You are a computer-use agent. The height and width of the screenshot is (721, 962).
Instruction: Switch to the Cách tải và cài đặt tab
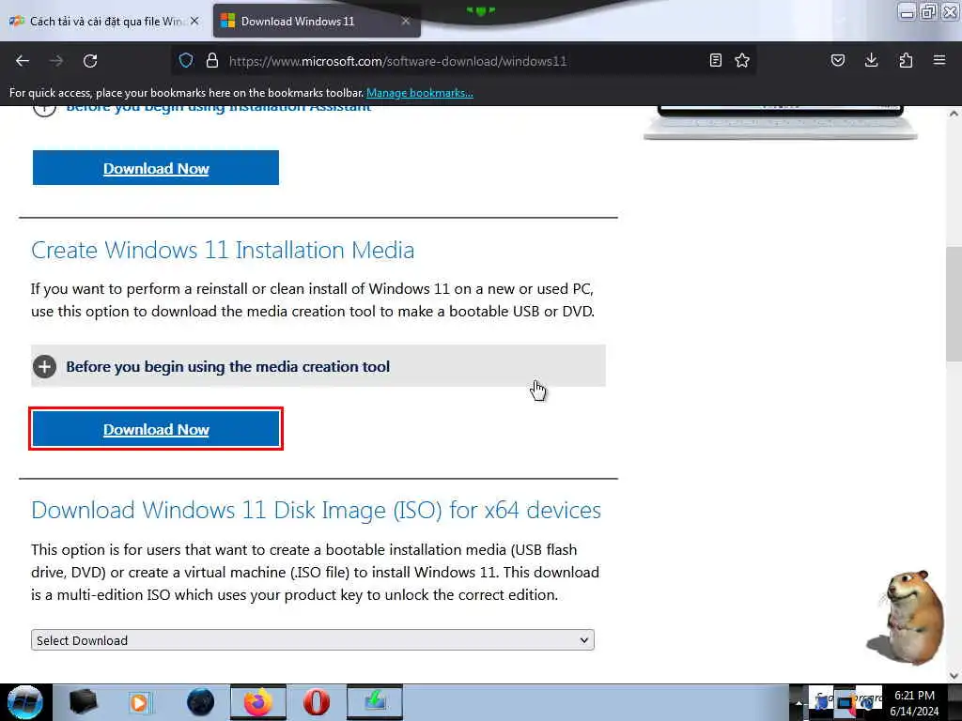pos(105,22)
